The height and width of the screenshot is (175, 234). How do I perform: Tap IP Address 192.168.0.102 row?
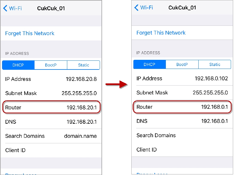click(x=182, y=79)
